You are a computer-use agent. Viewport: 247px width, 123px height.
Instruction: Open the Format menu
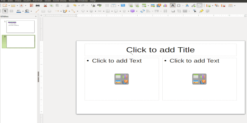[x=38, y=1]
